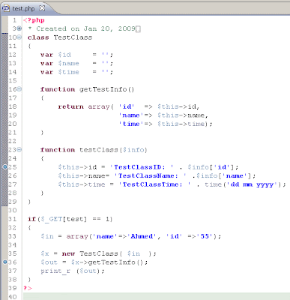Click line number 40 in the gutter
The width and height of the screenshot is (290, 300).
[13, 297]
